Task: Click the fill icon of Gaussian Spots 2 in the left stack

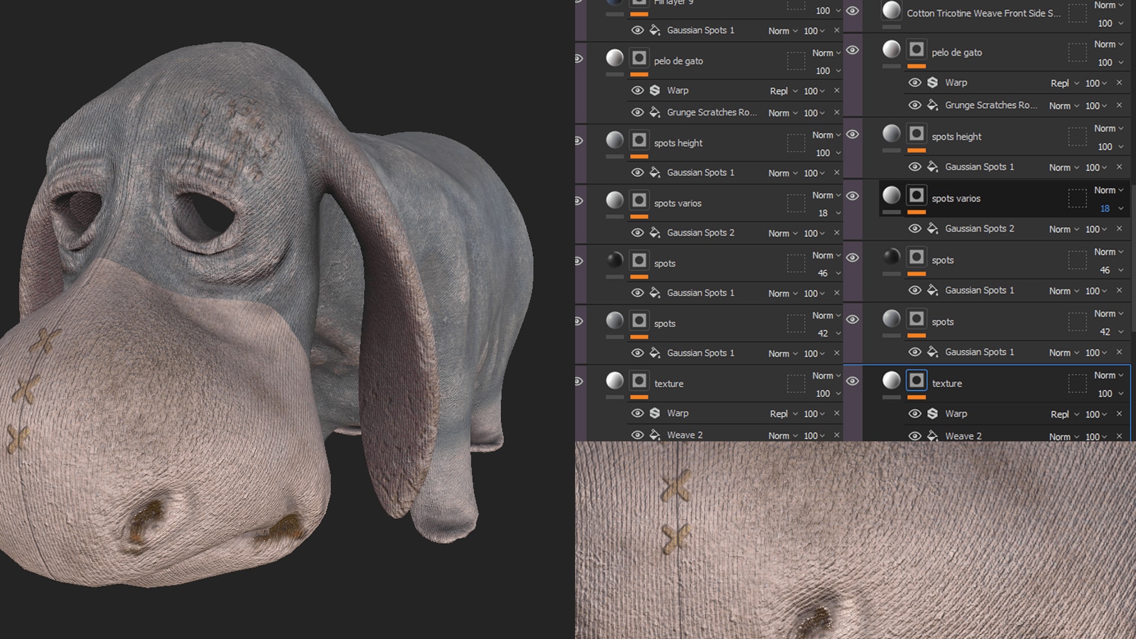Action: [654, 233]
